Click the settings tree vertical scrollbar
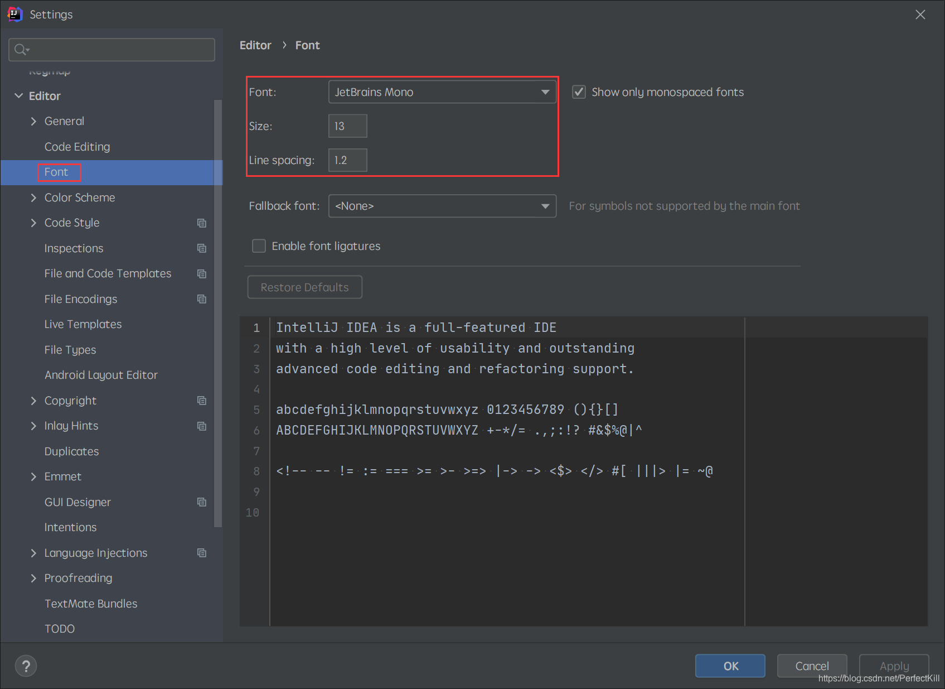 tap(217, 314)
